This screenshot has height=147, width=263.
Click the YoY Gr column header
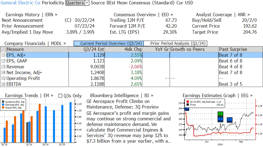pos(156,49)
